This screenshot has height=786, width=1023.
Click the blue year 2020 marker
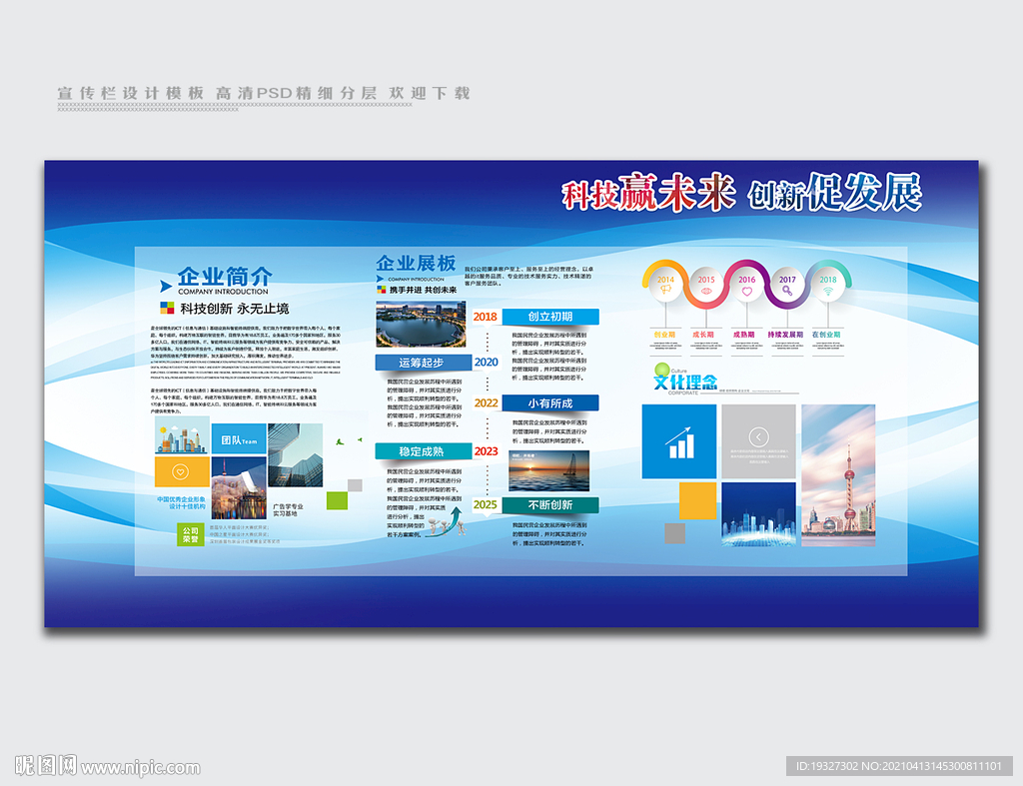point(487,362)
